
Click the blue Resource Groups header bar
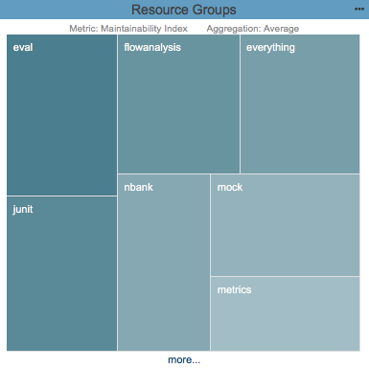pos(184,10)
